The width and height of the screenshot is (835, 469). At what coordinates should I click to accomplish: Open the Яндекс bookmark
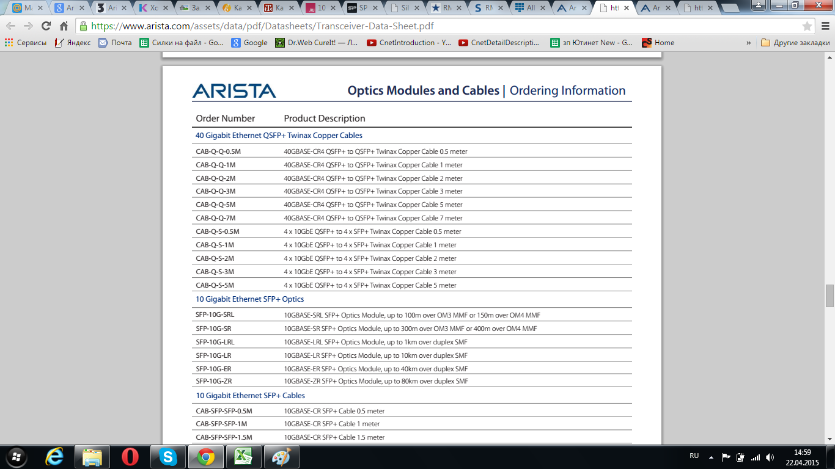[73, 43]
